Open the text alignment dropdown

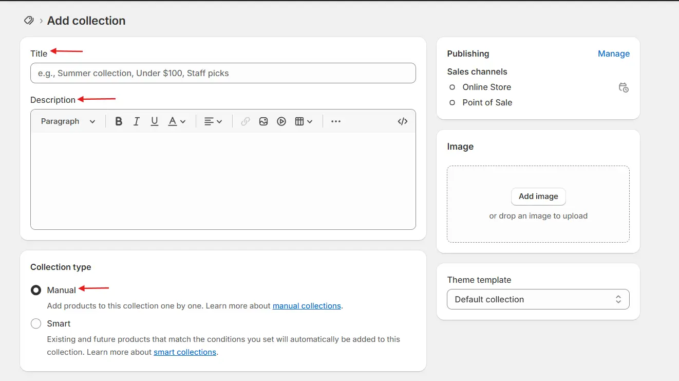(x=213, y=121)
